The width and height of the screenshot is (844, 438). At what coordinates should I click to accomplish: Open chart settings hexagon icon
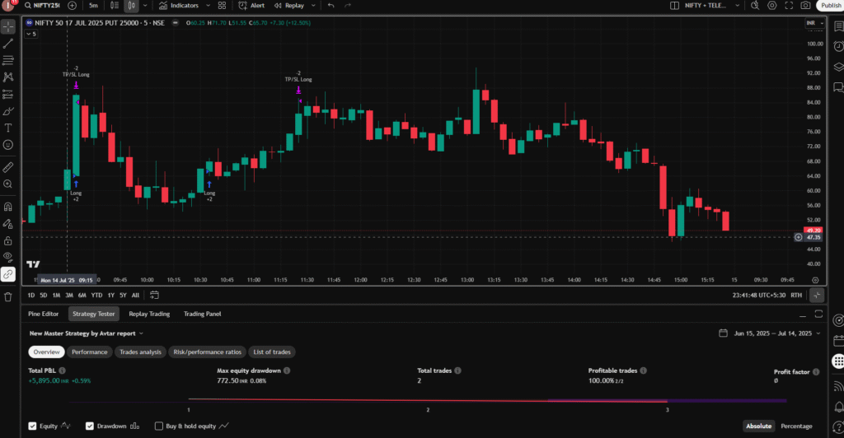(x=771, y=6)
